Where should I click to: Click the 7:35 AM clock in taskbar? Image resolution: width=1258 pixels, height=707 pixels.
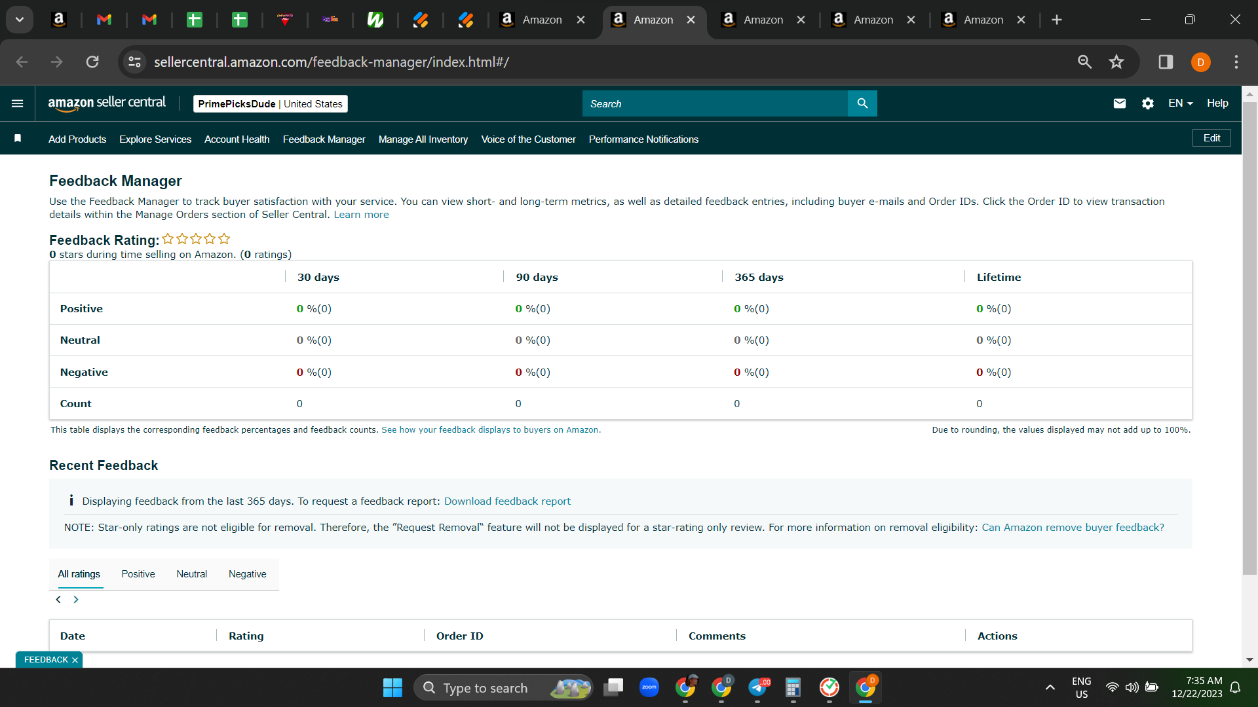1204,681
